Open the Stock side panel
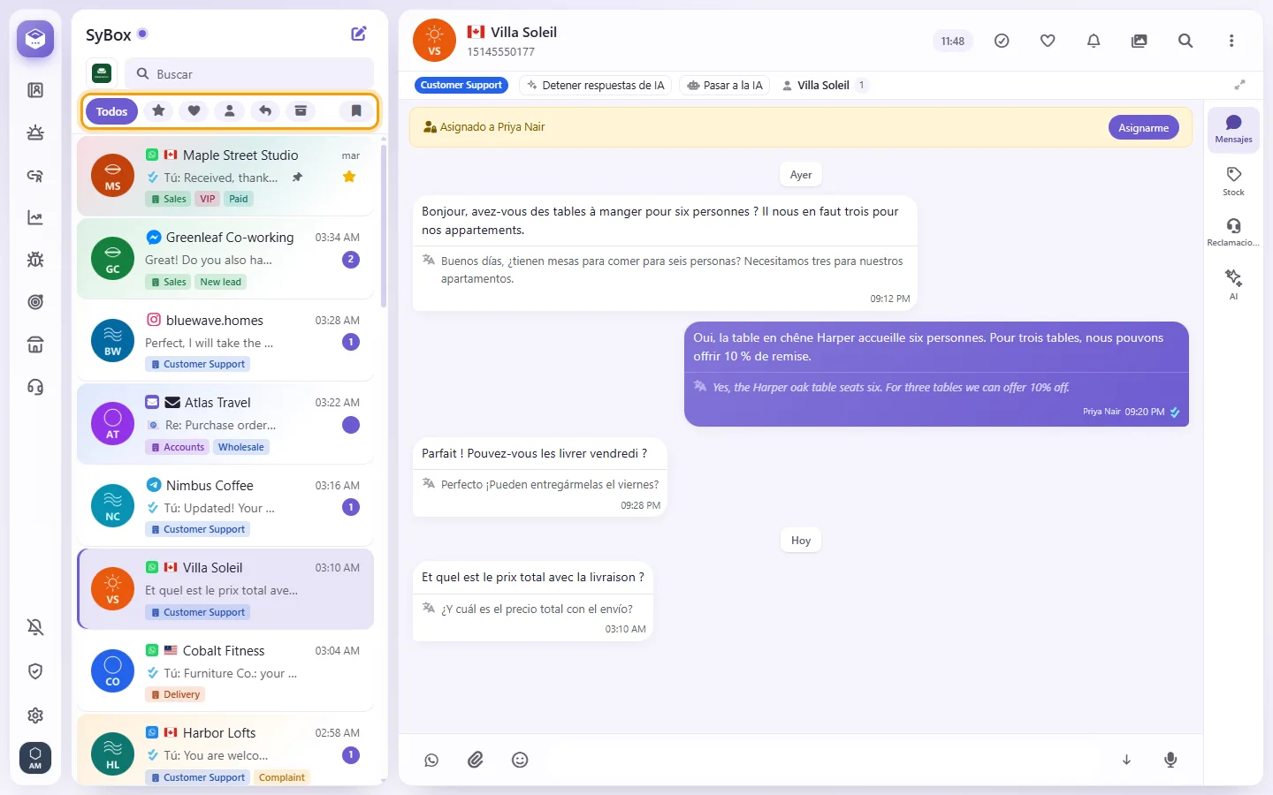 (x=1233, y=181)
